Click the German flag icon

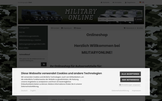(140, 2)
